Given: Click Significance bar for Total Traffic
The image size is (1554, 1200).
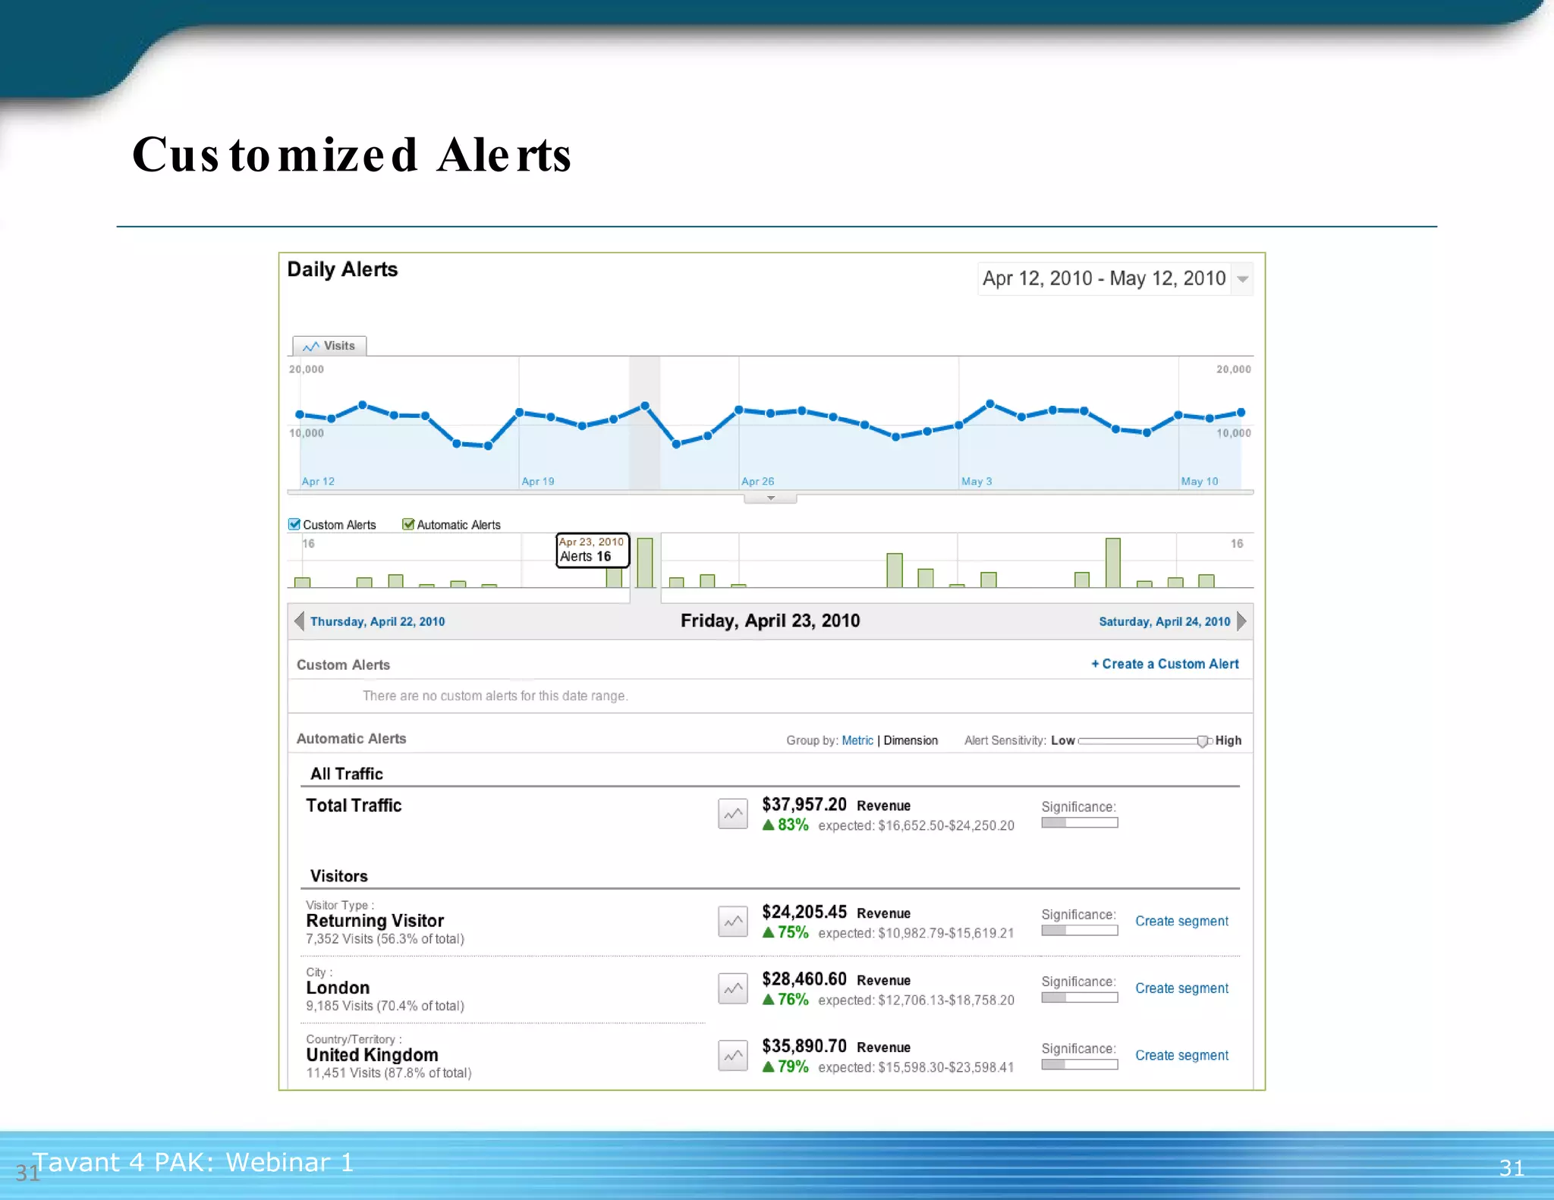Looking at the screenshot, I should pyautogui.click(x=1080, y=823).
